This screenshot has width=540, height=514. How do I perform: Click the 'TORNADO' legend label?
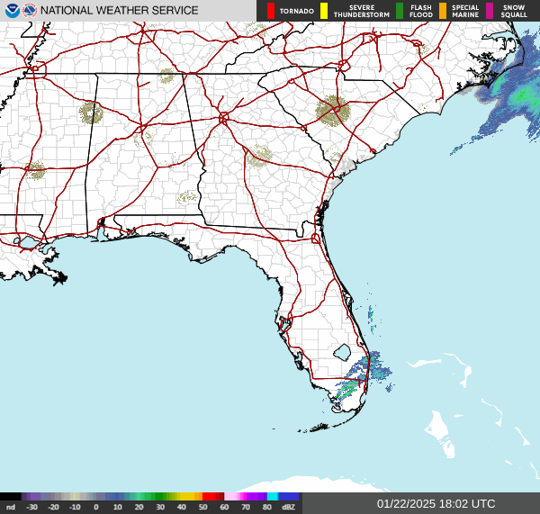(296, 11)
